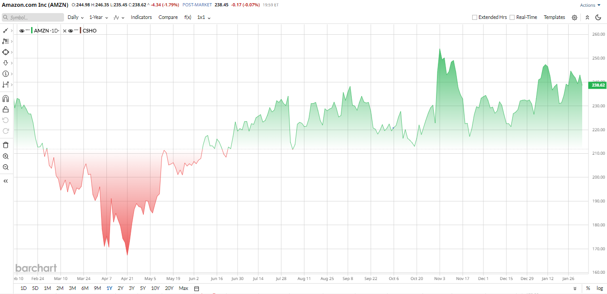This screenshot has height=294, width=607.
Task: Click the AMZN series green color bar
Action: pyautogui.click(x=32, y=31)
